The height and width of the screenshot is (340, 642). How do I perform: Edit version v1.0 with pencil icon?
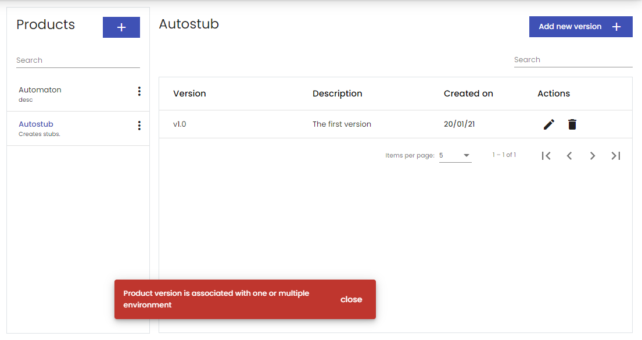[x=549, y=124]
